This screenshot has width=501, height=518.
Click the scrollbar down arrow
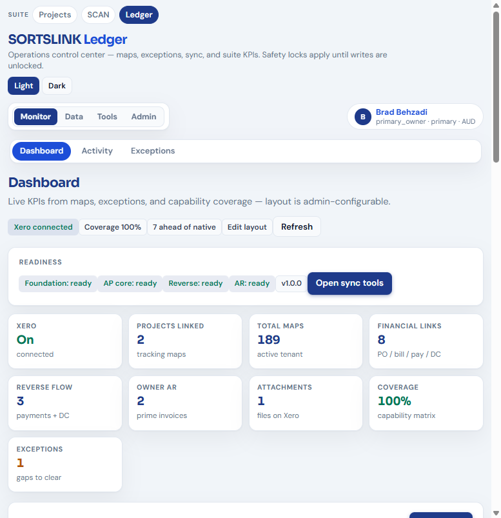496,513
